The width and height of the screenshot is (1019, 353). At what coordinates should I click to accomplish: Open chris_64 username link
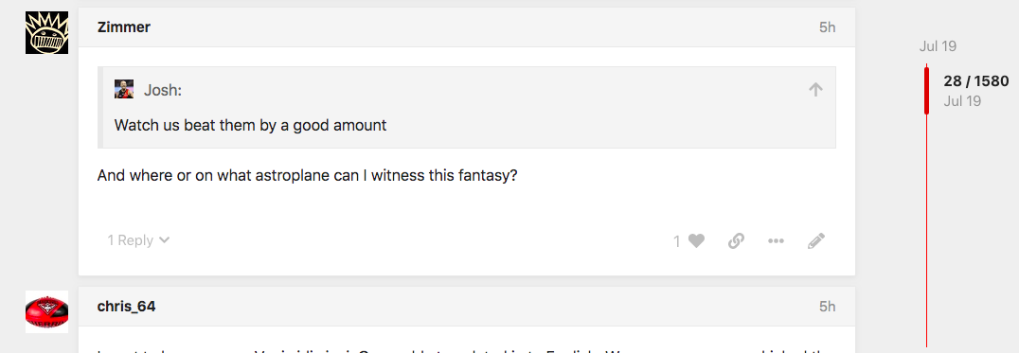[x=126, y=307]
